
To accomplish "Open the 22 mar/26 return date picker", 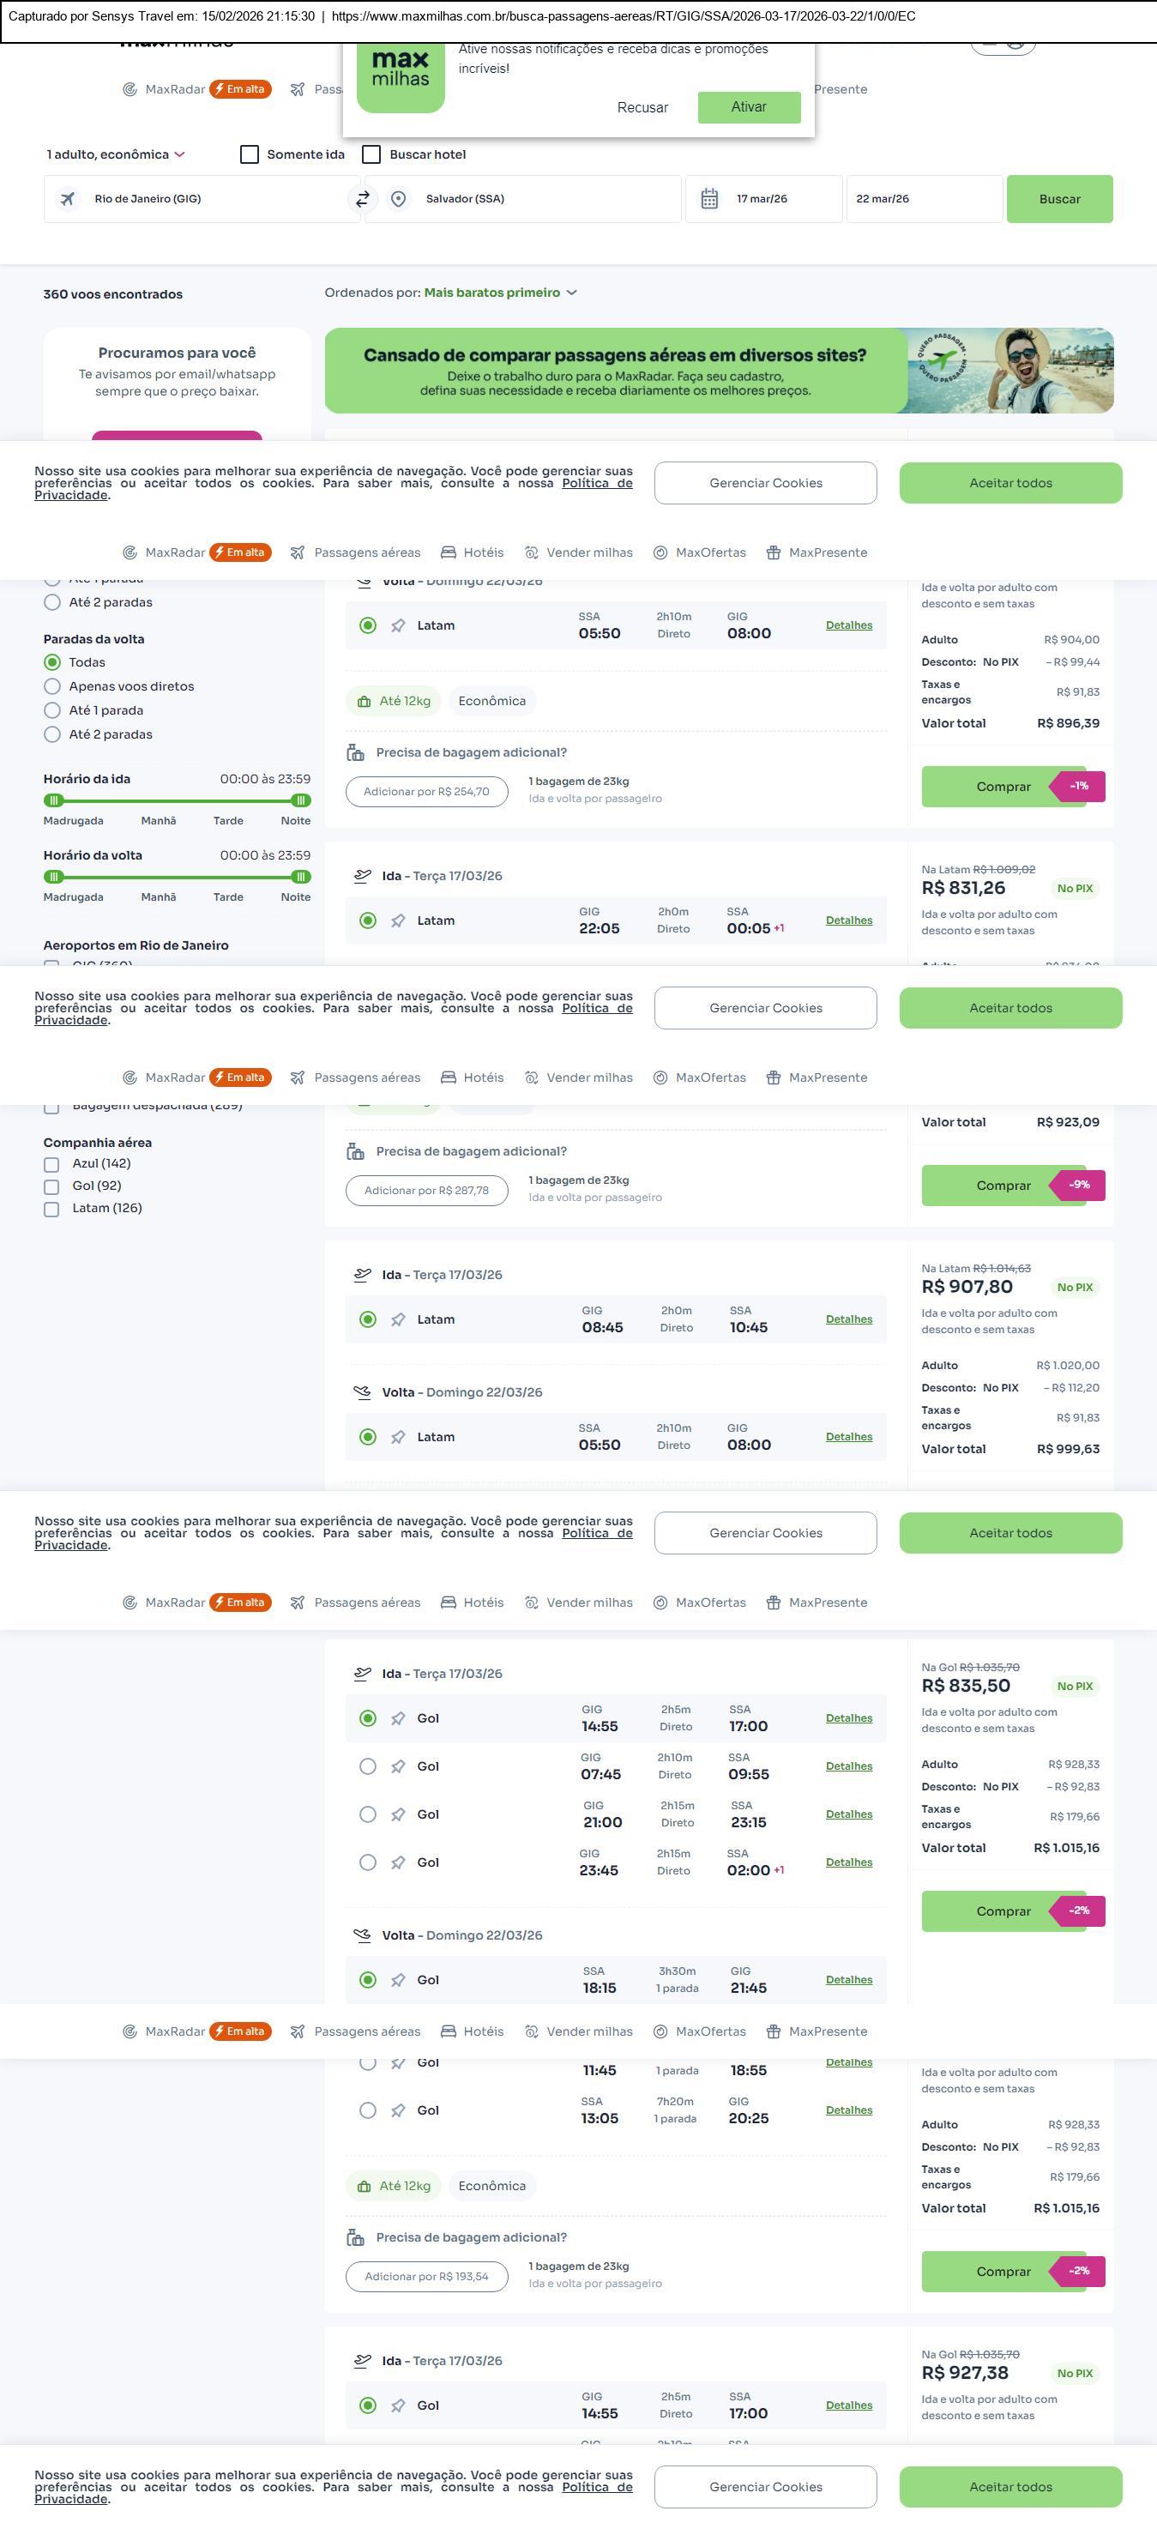I will [x=923, y=199].
